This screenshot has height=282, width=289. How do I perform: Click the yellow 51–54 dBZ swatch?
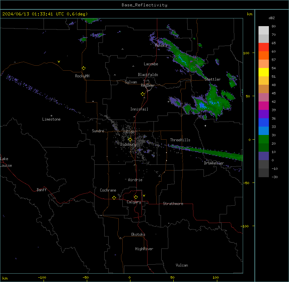264,72
